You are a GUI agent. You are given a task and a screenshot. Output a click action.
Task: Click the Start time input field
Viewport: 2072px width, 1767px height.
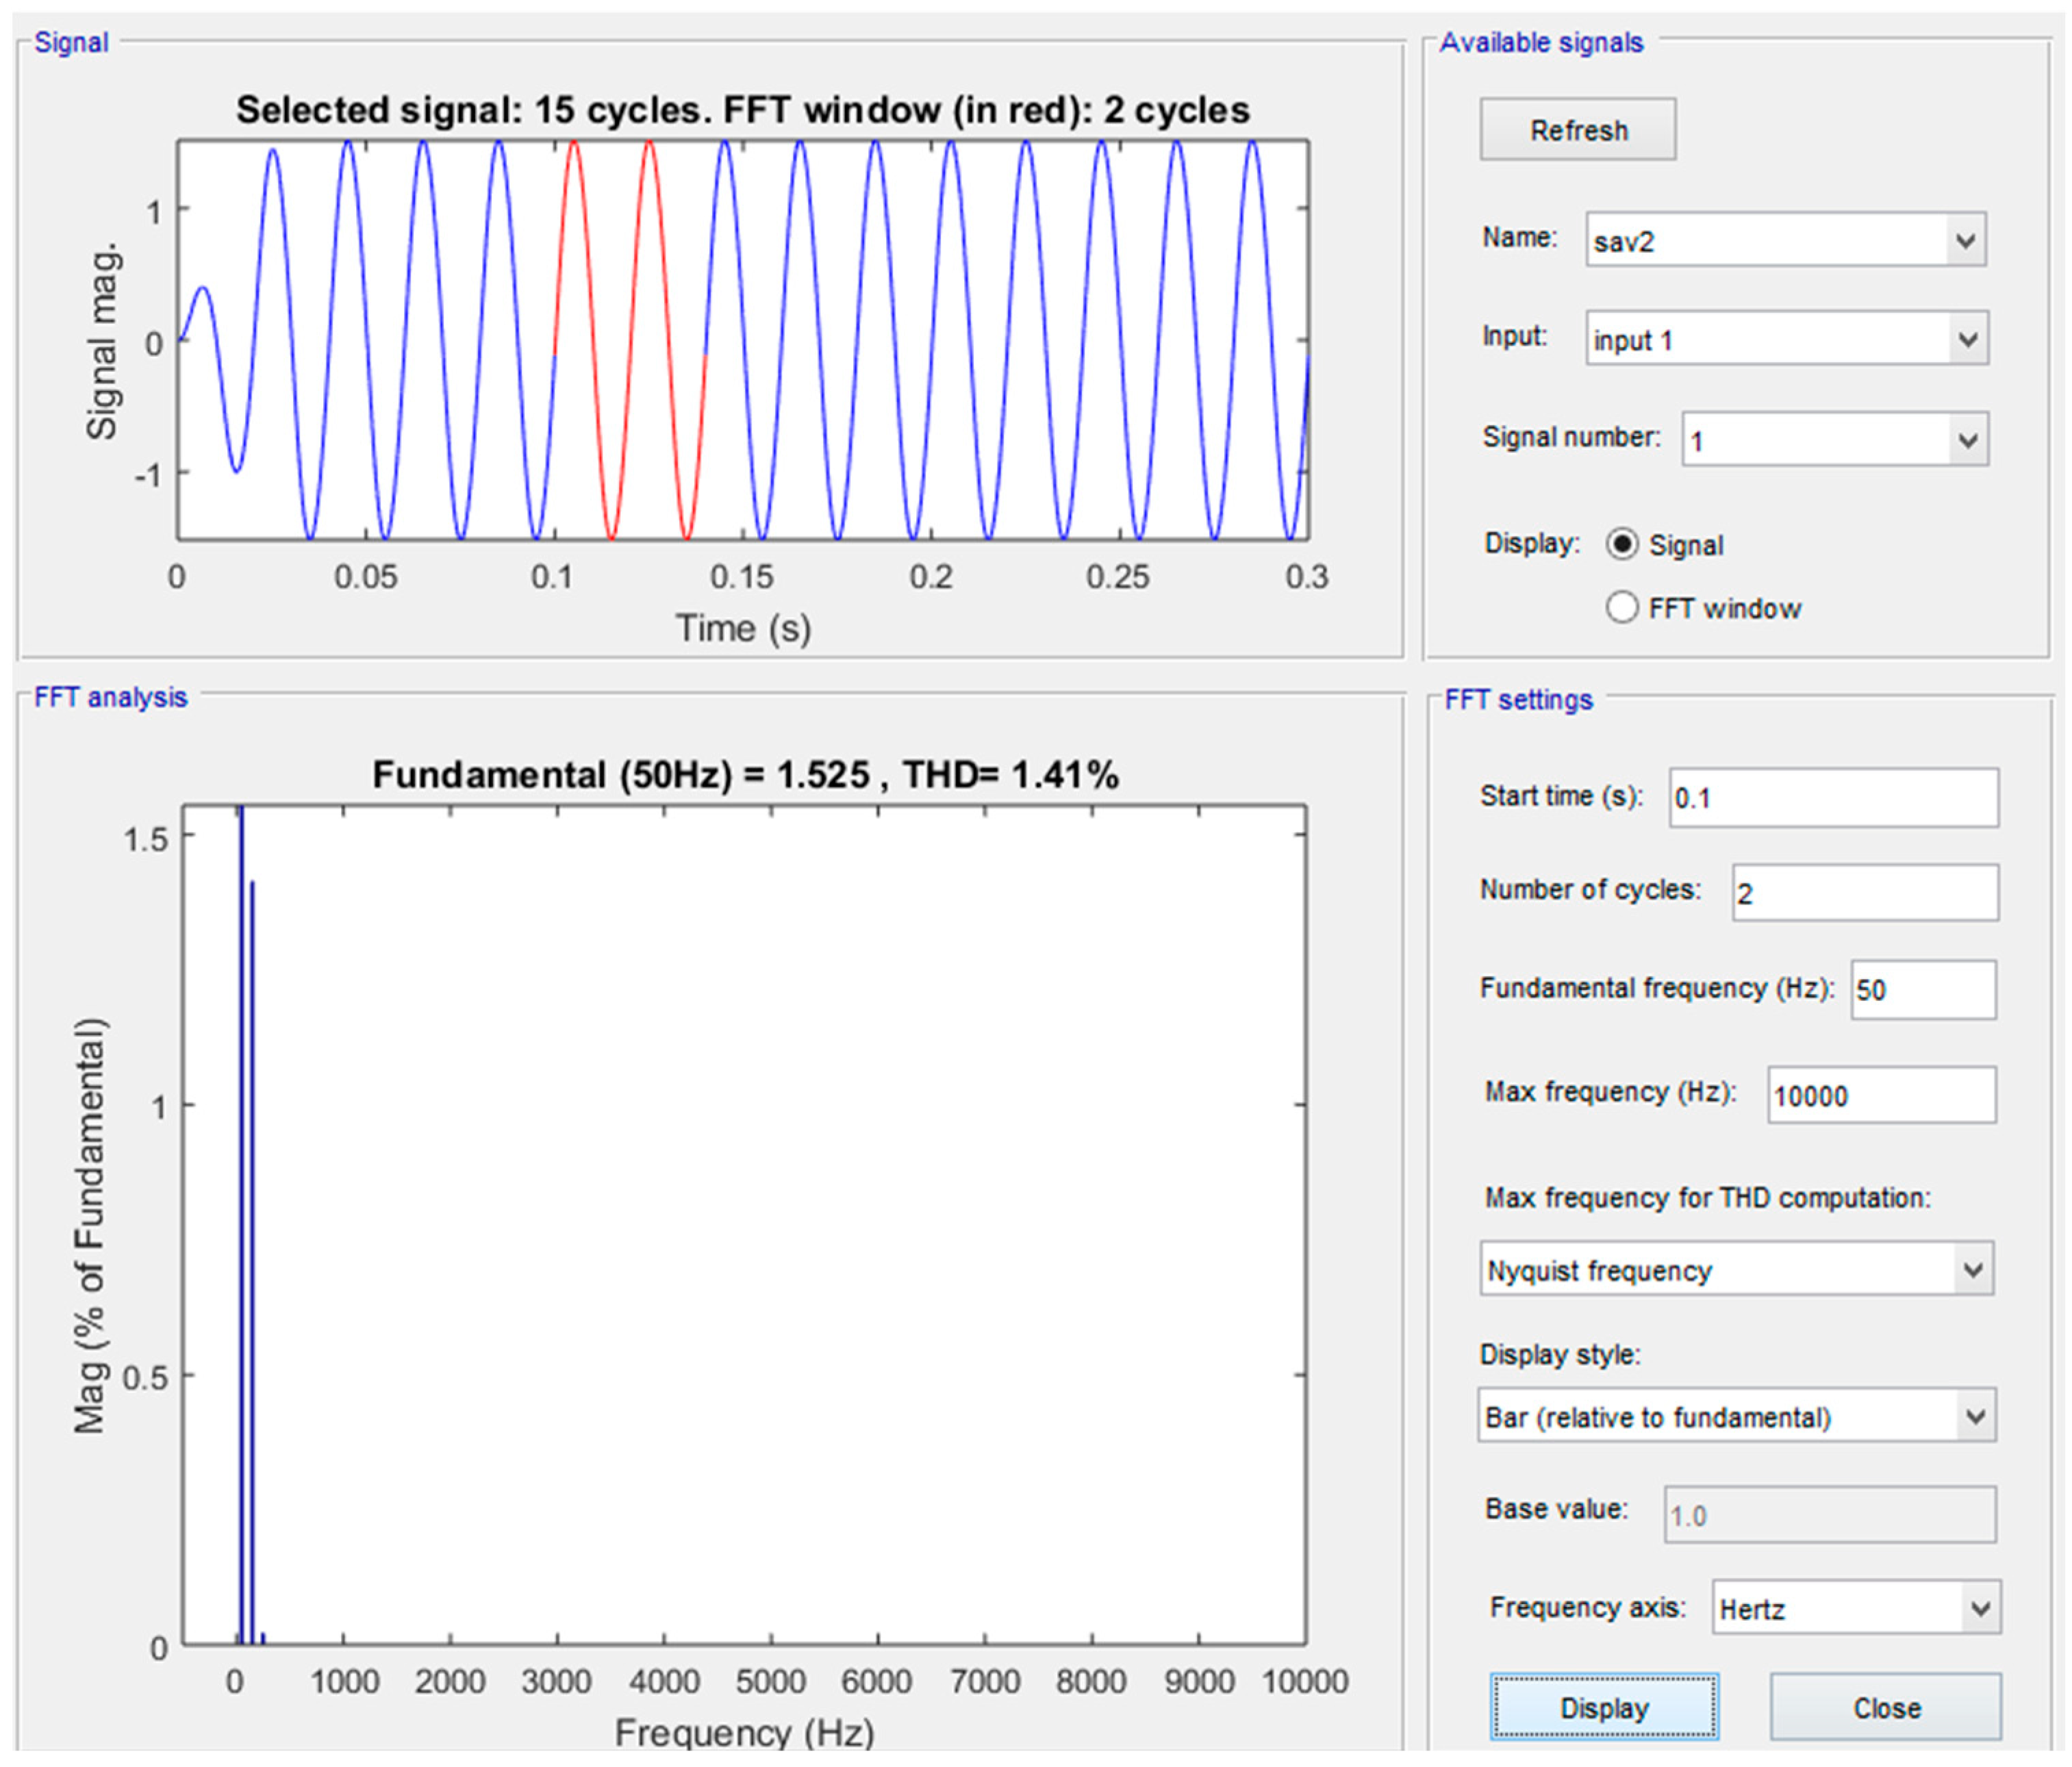coord(1832,797)
